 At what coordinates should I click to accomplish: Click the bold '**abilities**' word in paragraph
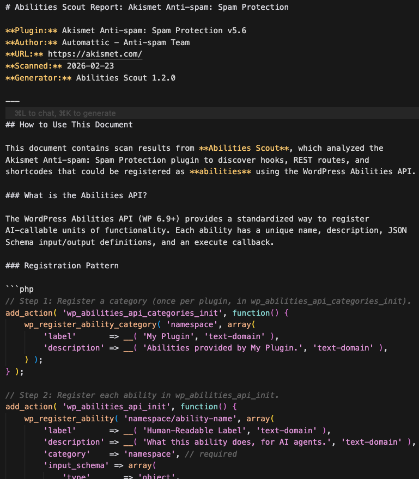pyautogui.click(x=221, y=171)
